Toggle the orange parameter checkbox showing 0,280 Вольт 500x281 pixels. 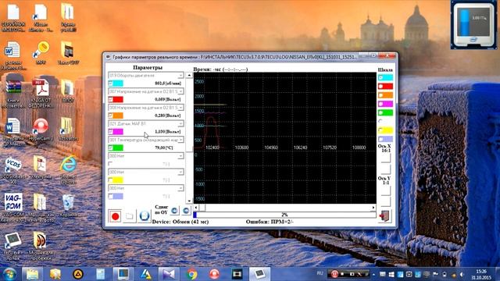pos(110,116)
